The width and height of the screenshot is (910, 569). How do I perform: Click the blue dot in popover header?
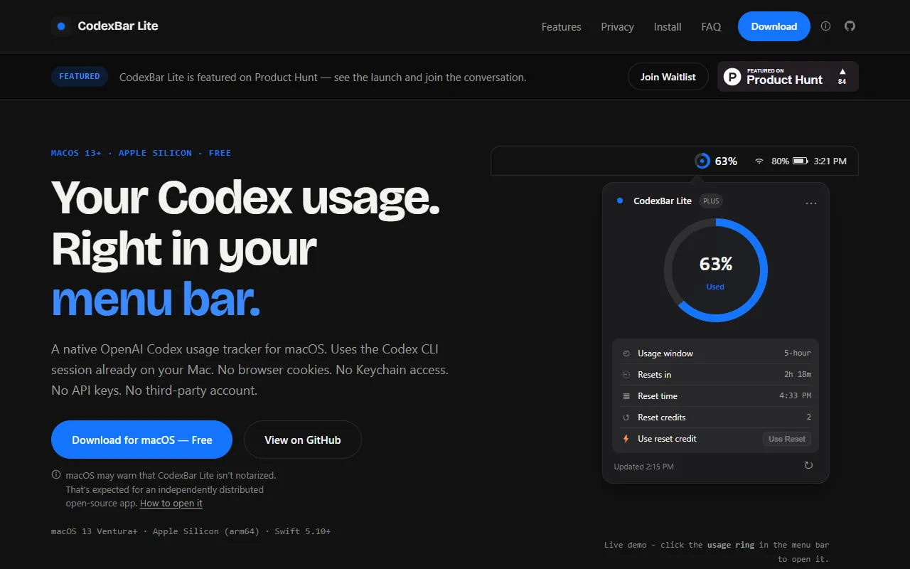pos(619,201)
